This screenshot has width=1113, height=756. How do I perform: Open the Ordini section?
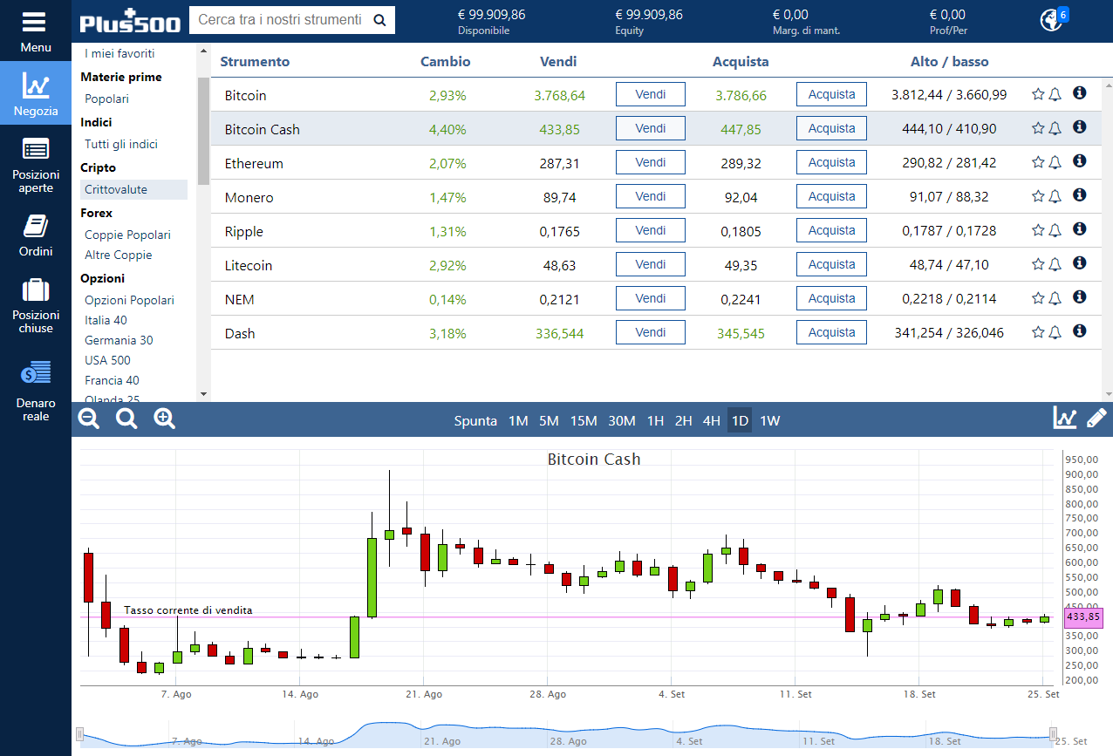click(x=36, y=235)
